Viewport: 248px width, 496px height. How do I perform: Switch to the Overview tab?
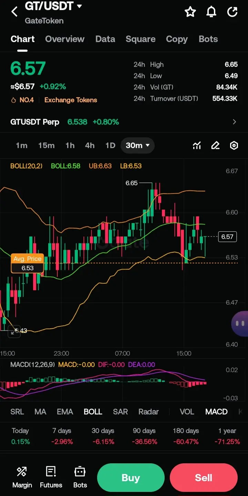pyautogui.click(x=65, y=39)
